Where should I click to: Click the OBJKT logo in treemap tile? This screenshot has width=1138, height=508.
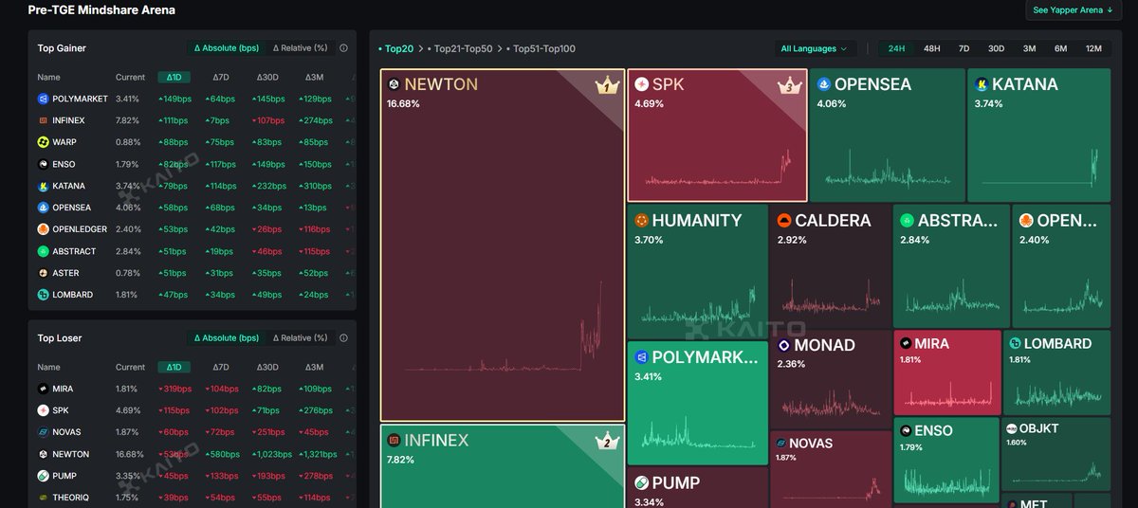[1011, 428]
